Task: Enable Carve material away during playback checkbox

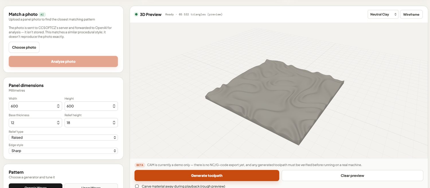Action: [x=137, y=186]
